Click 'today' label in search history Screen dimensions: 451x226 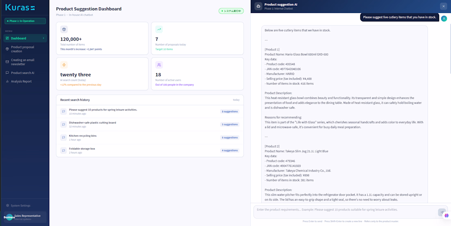click(236, 100)
